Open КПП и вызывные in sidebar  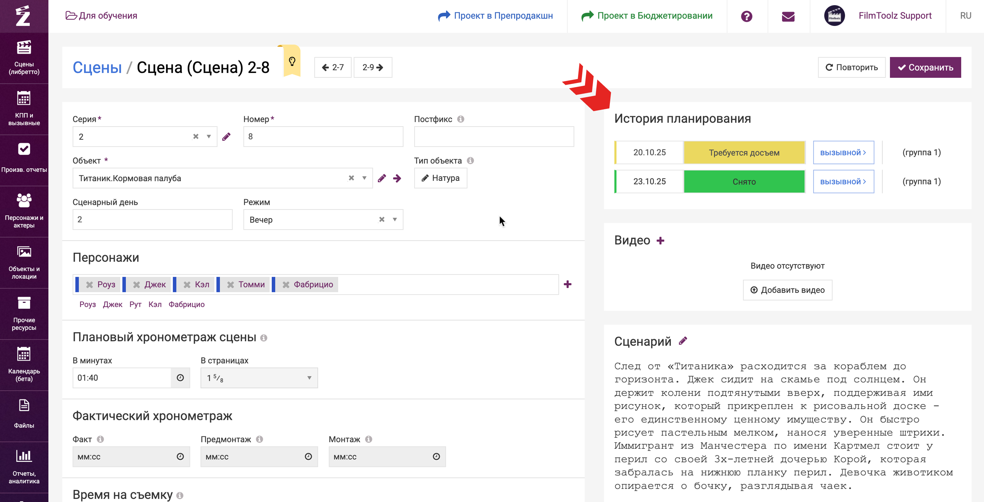24,109
